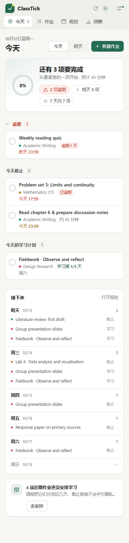Collapse the 逾期 section chevron
Image resolution: width=129 pixels, height=543 pixels.
tap(8, 124)
